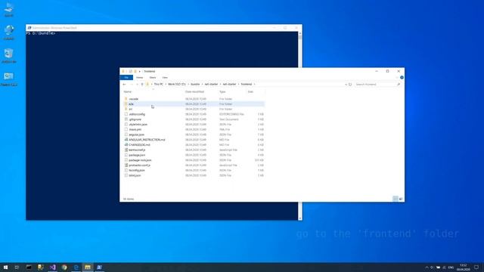
Task: Click New folder in quick access toolbar
Action: [135, 71]
